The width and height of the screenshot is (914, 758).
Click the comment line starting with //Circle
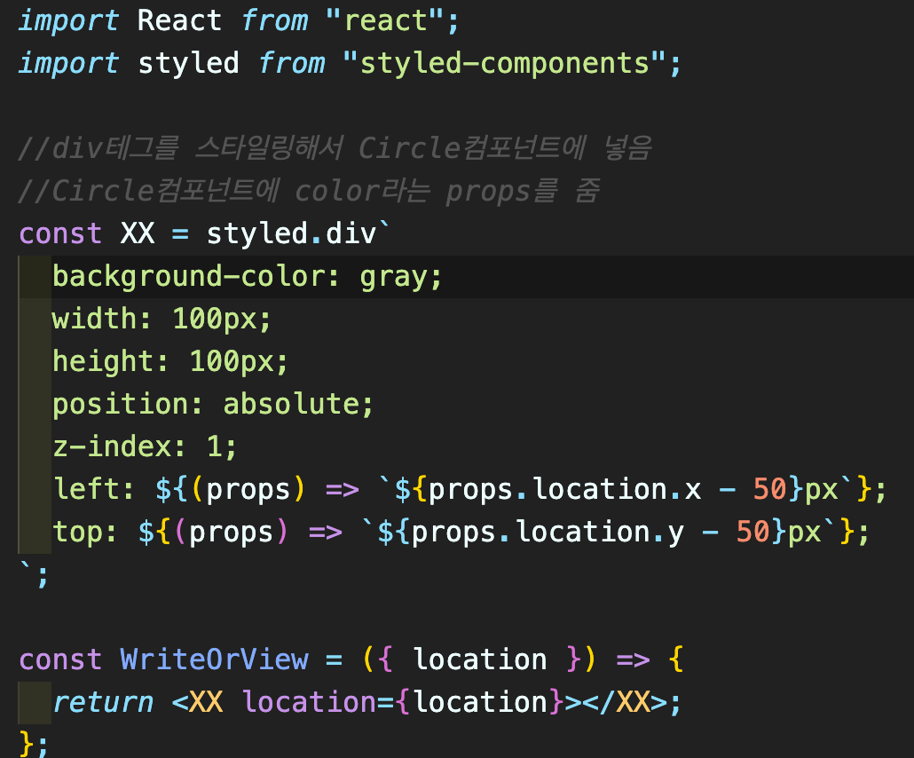(x=309, y=191)
